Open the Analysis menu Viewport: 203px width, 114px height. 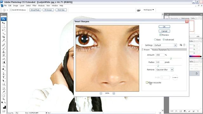[x=41, y=6]
